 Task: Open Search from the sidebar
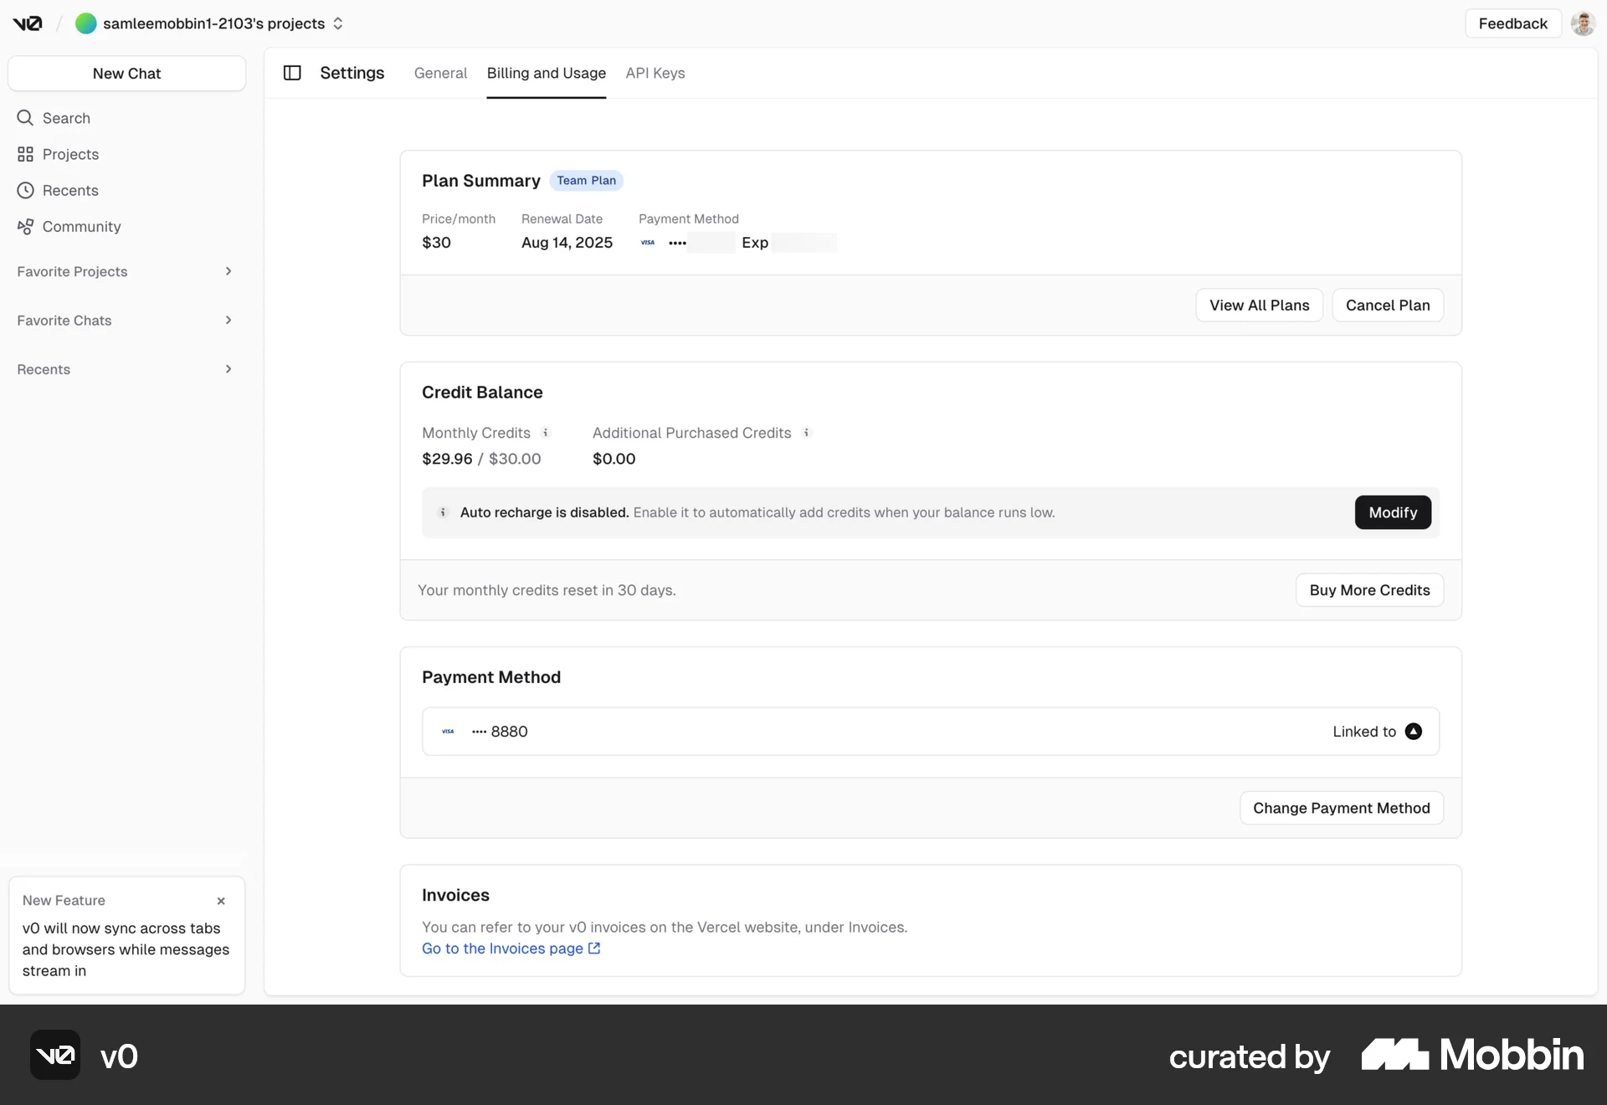(65, 118)
